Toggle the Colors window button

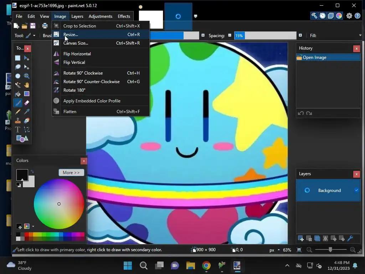coord(339,16)
